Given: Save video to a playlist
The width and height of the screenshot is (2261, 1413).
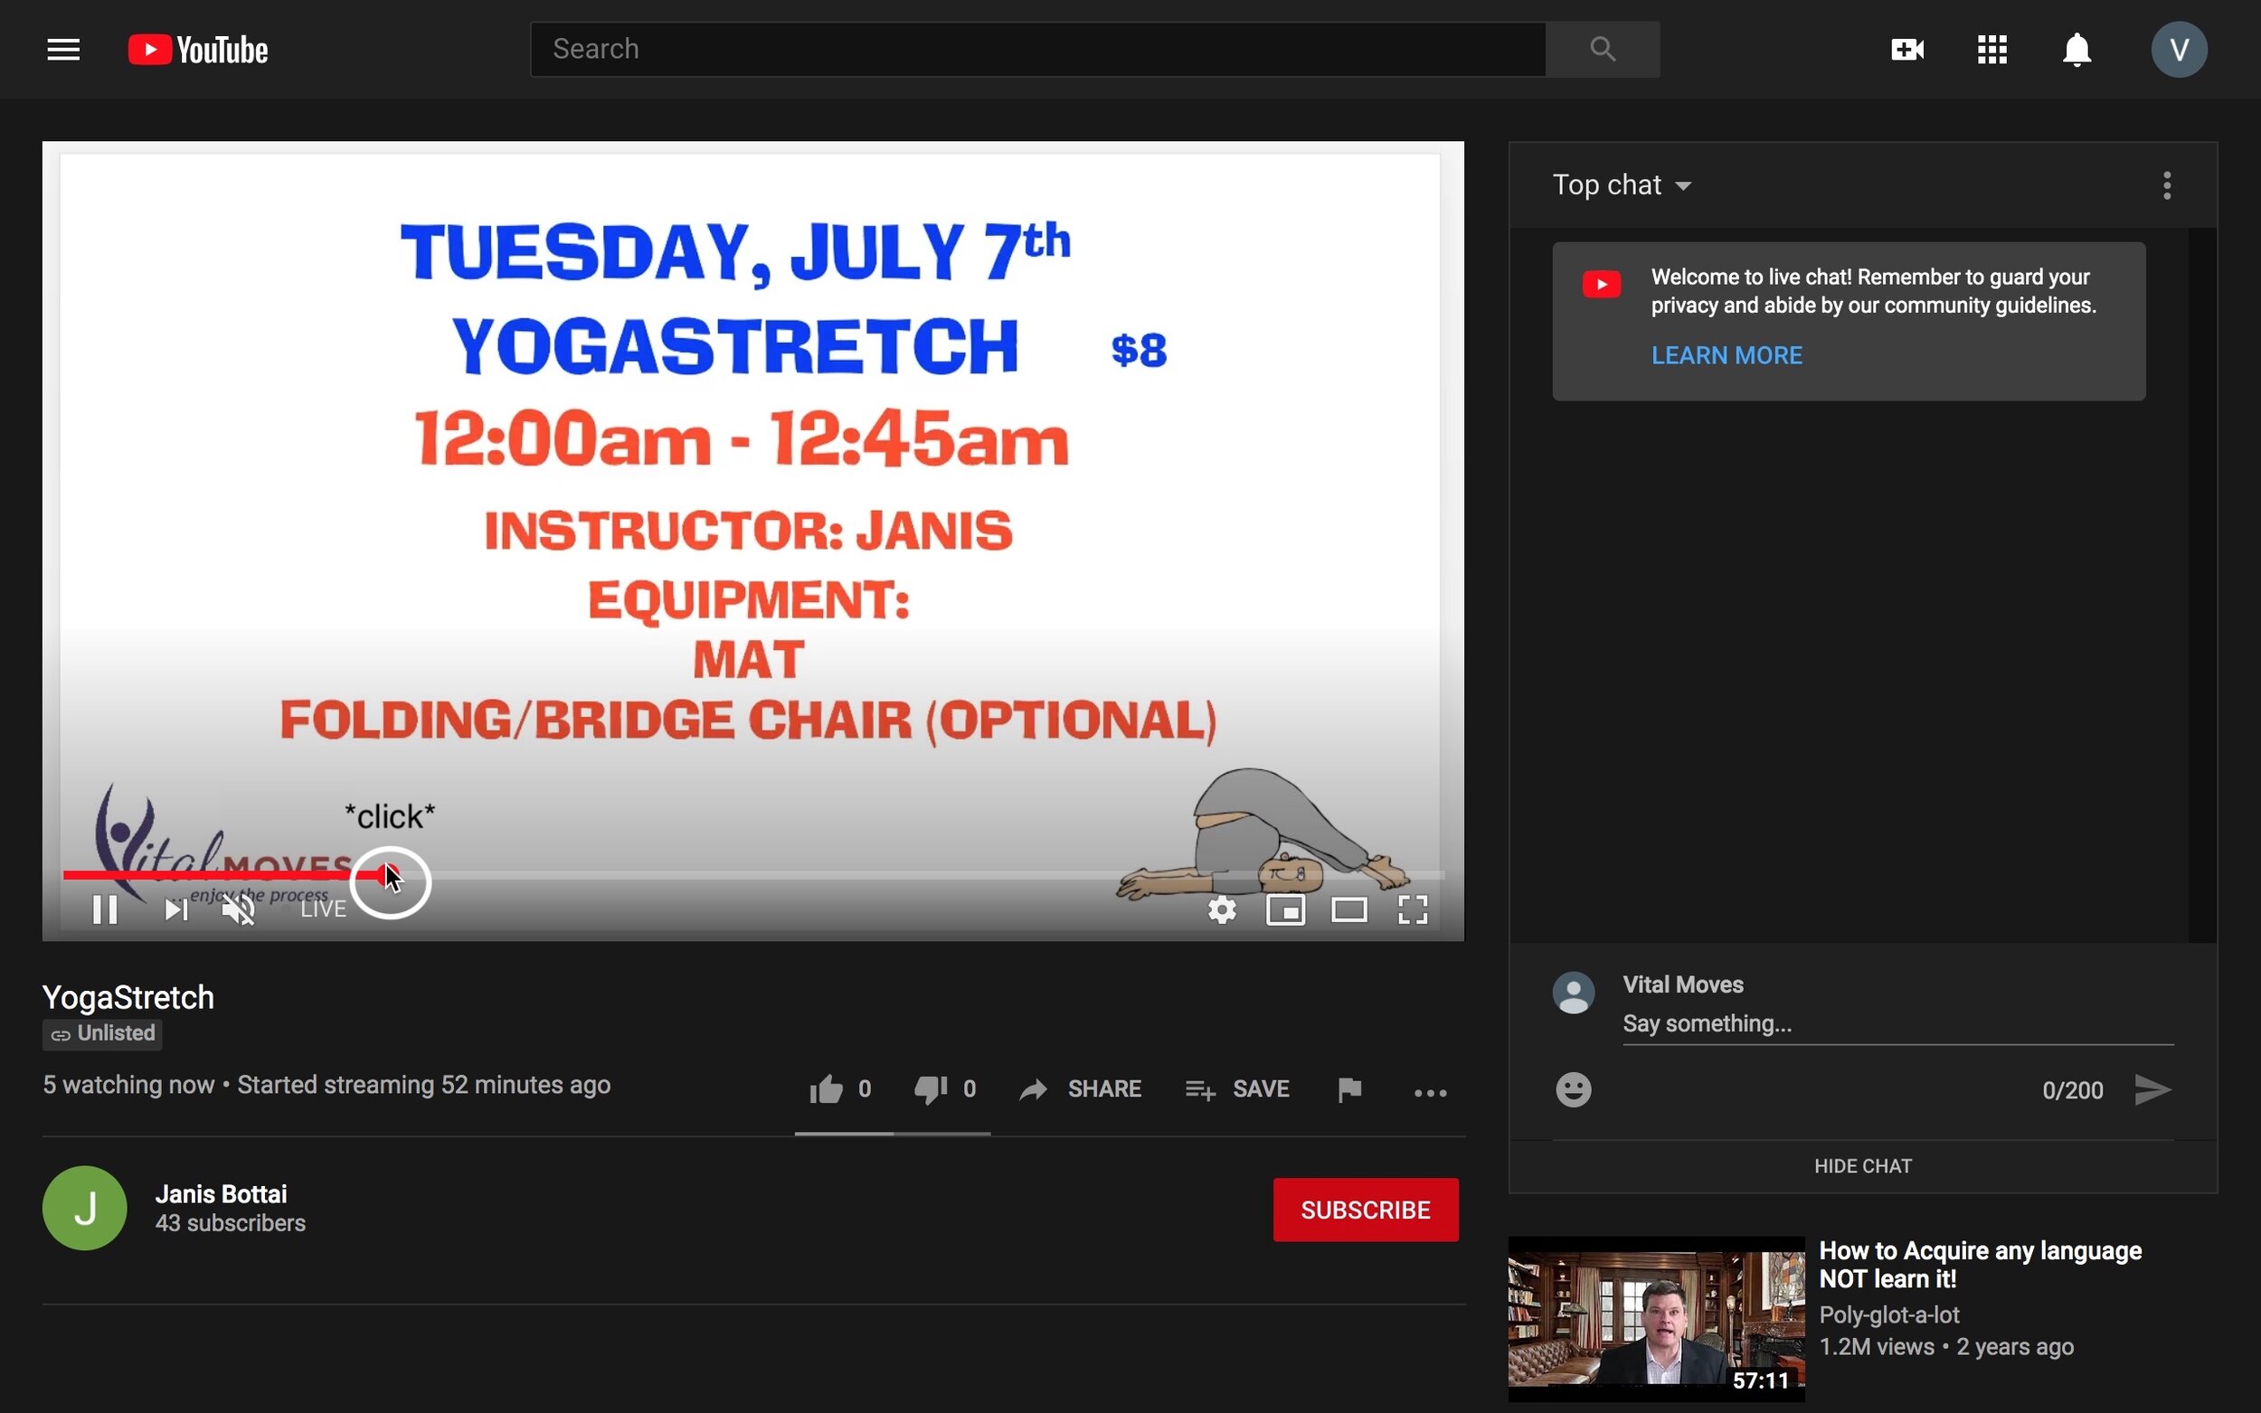Looking at the screenshot, I should pyautogui.click(x=1237, y=1088).
